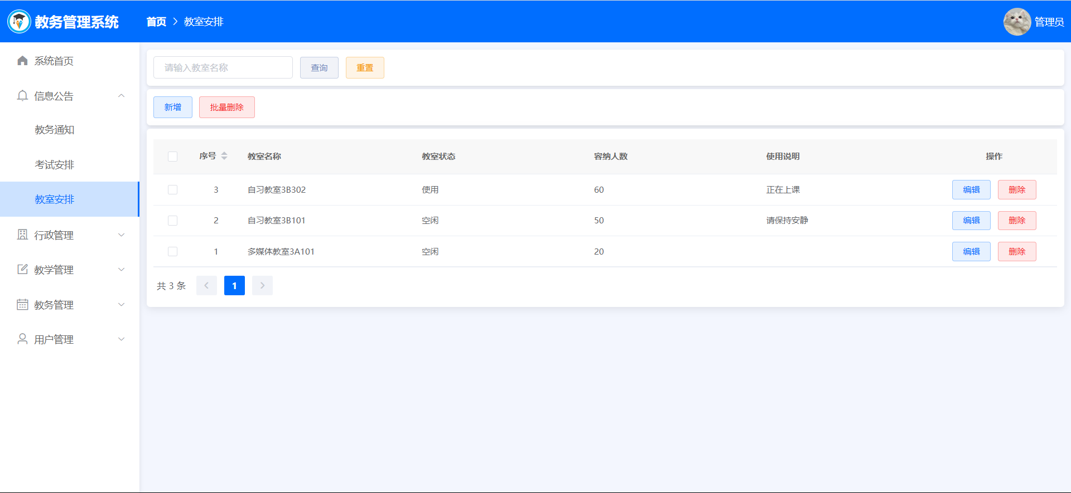Click the person icon beside 用户管理
Image resolution: width=1071 pixels, height=493 pixels.
[22, 339]
